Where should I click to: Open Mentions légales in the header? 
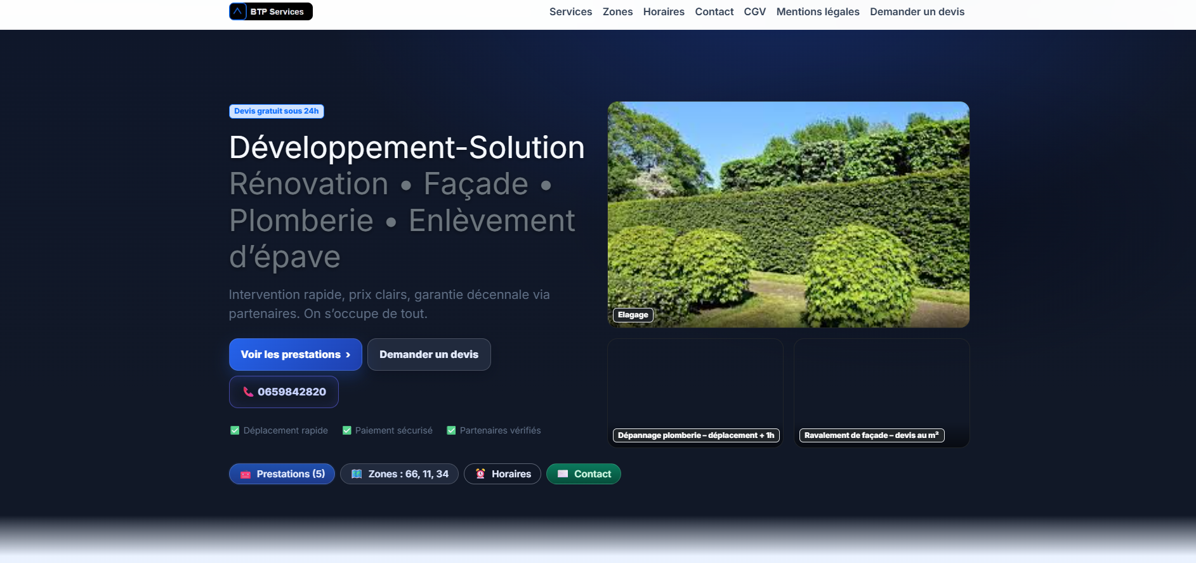(818, 11)
